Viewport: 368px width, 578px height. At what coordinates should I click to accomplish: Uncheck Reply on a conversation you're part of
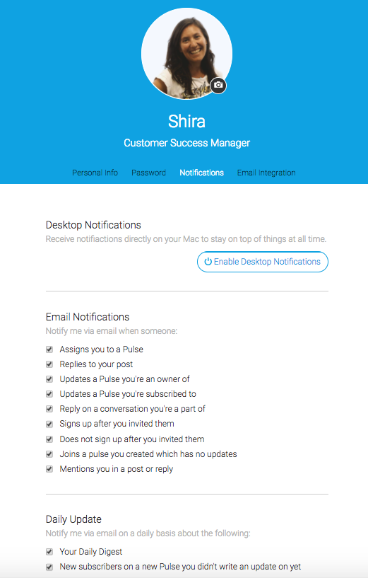49,409
